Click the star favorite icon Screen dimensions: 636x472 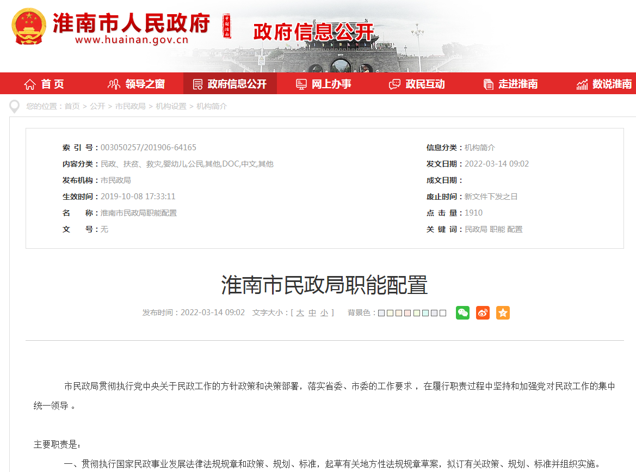click(x=503, y=312)
